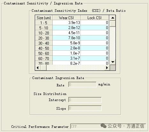Click the Wear CSI cell showing 3.9e-13
Screen dimensions: 149x132
(66, 23)
